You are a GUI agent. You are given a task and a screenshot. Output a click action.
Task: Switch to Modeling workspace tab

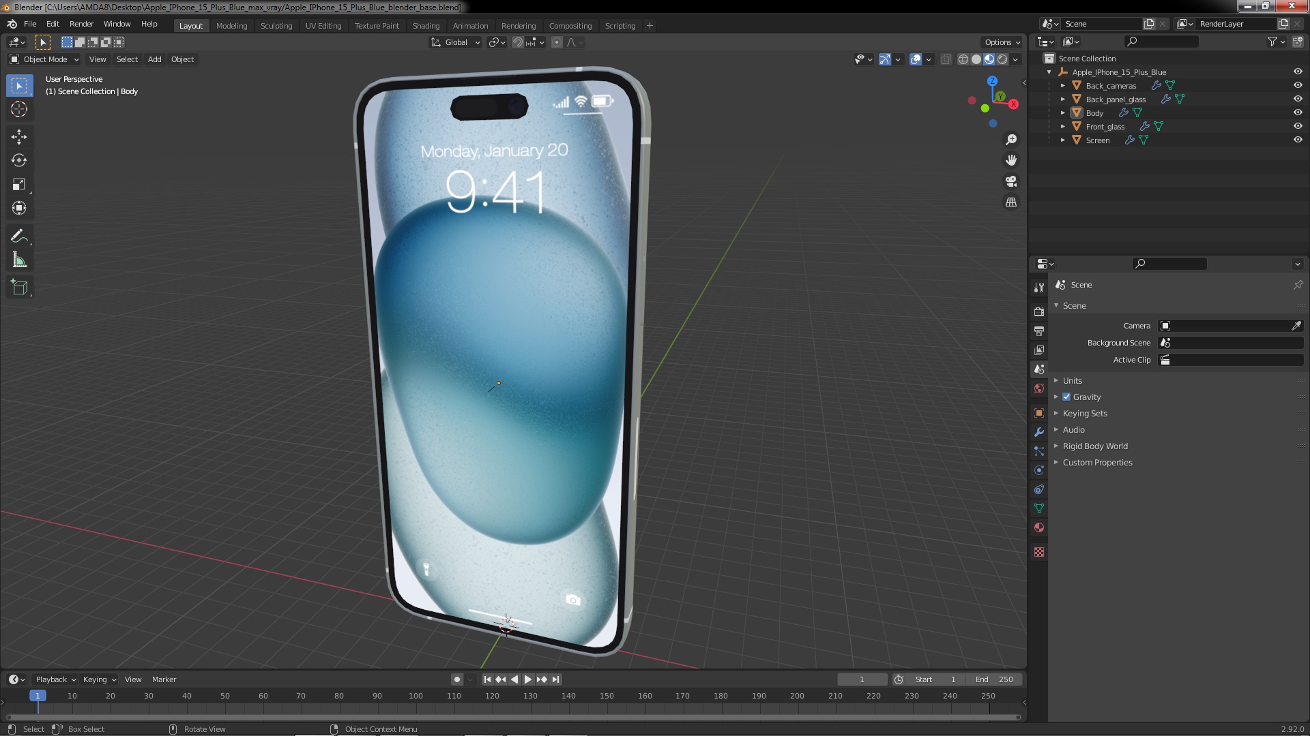(231, 26)
